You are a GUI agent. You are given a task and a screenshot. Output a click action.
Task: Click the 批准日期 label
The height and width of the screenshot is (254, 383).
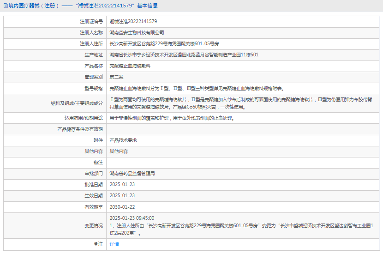click(x=94, y=185)
